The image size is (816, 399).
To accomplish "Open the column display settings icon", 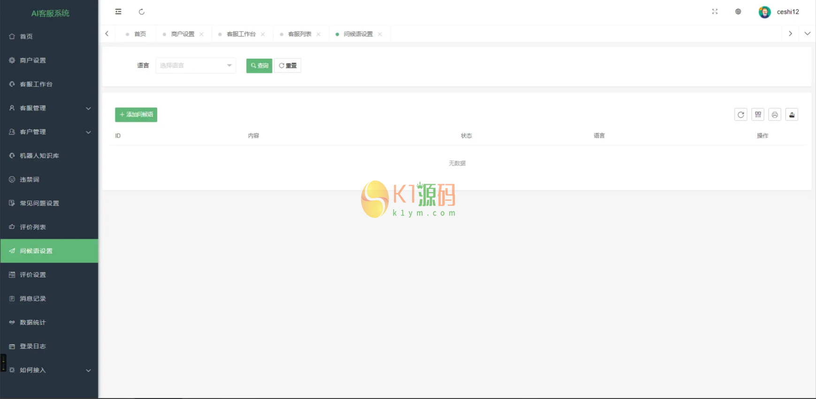I will 758,115.
